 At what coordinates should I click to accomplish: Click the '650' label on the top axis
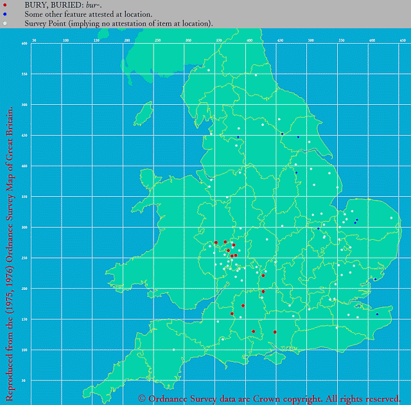(403, 40)
